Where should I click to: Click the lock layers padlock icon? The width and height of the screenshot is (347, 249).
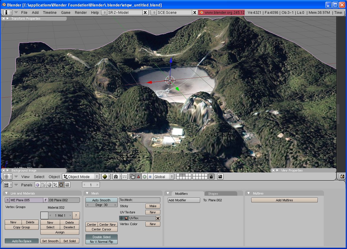tap(211, 177)
